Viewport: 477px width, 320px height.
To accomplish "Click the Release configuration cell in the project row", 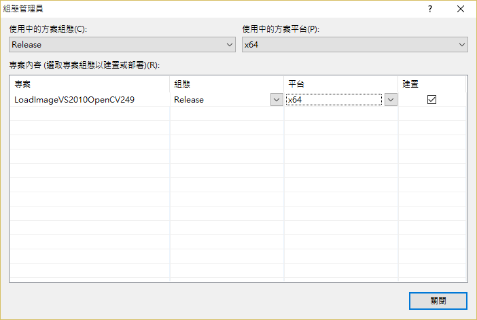I will pos(221,100).
